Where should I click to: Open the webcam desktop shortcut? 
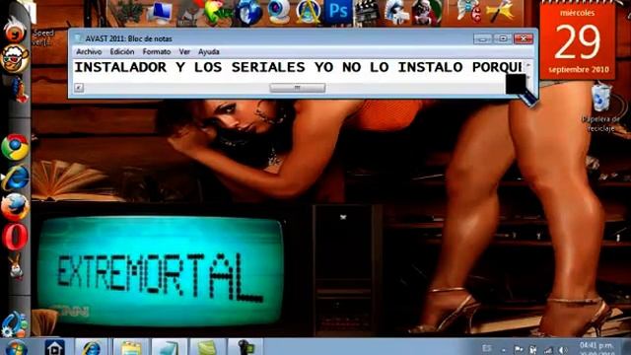pos(279,11)
